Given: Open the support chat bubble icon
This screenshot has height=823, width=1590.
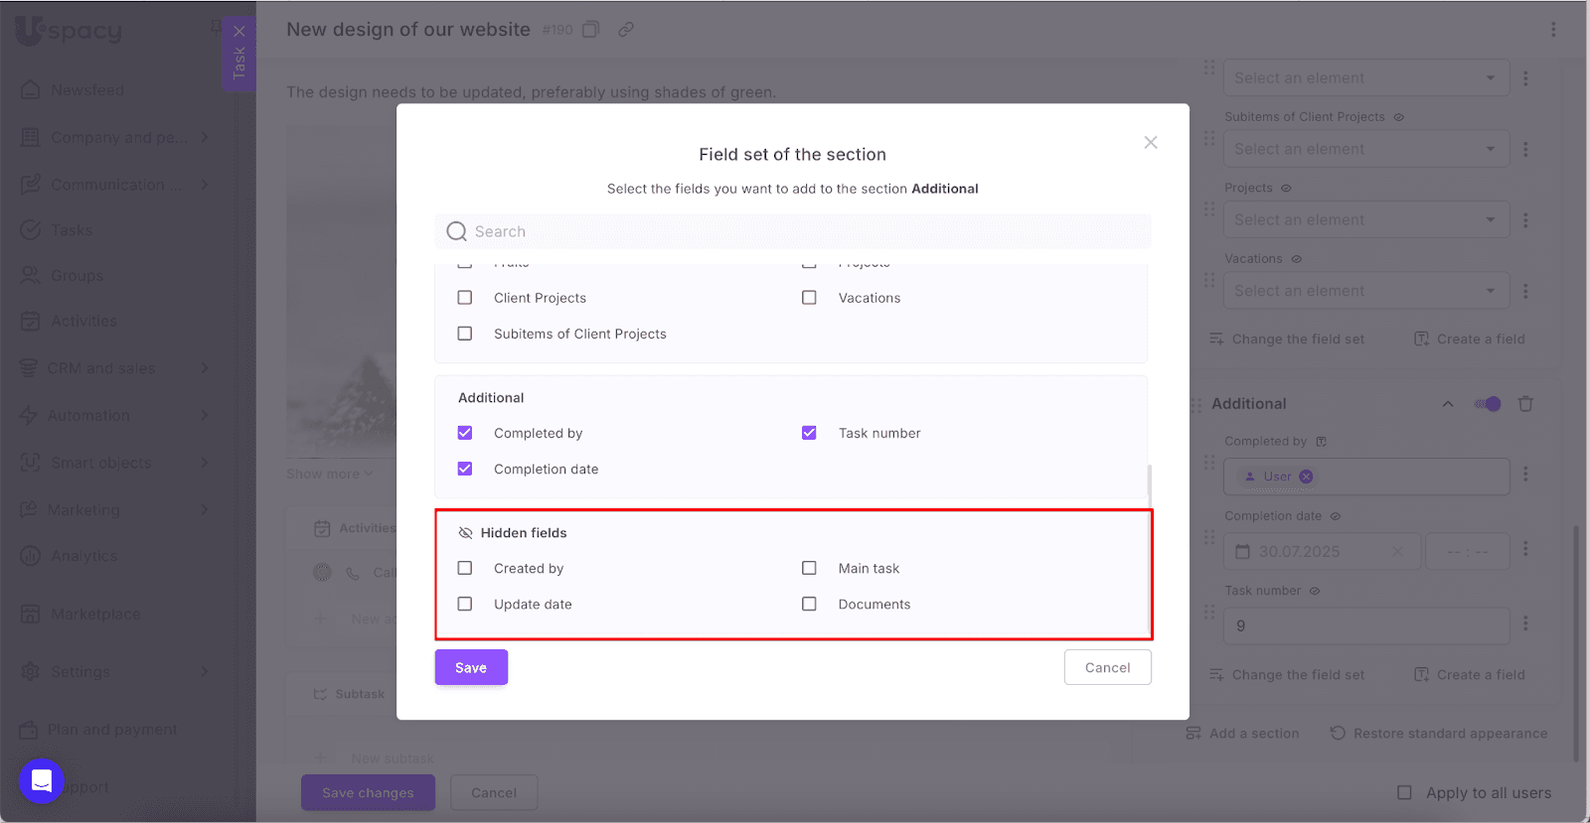Looking at the screenshot, I should [42, 781].
